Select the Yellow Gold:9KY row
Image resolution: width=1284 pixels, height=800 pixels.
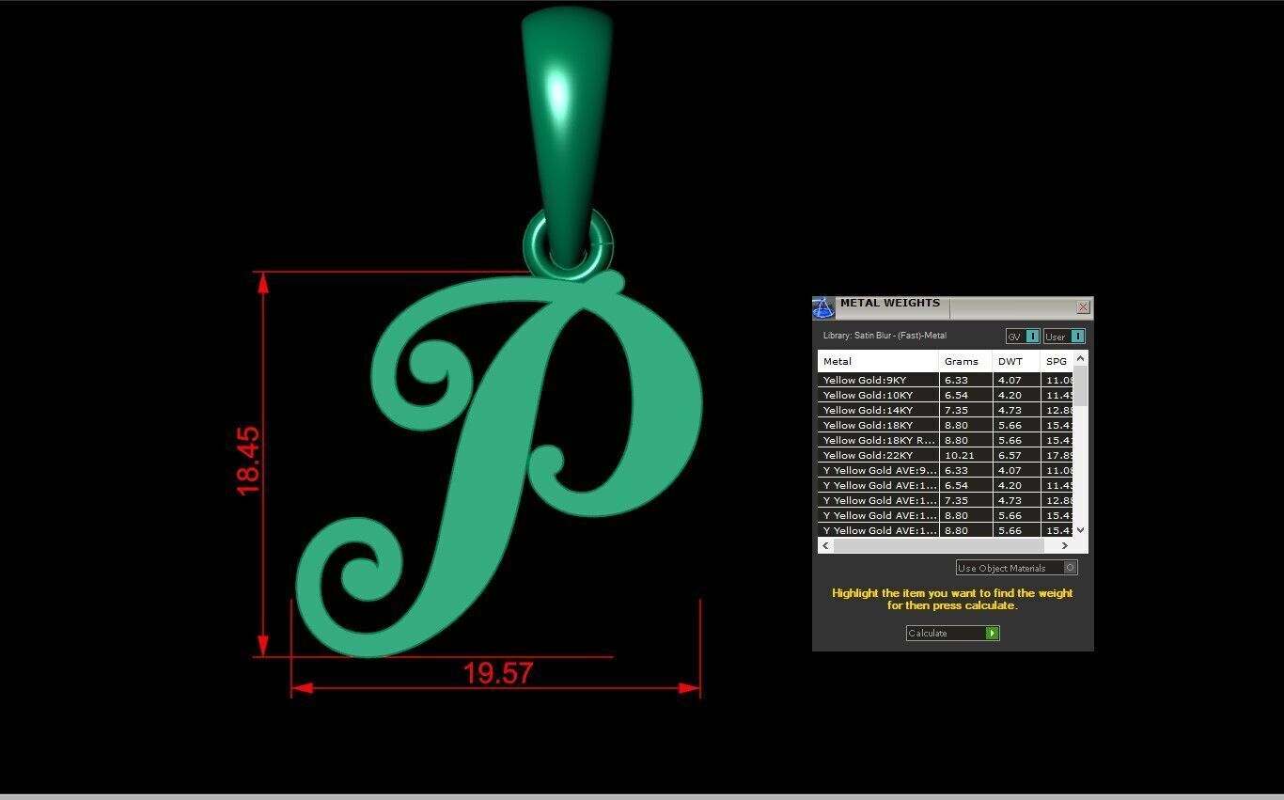(x=945, y=380)
